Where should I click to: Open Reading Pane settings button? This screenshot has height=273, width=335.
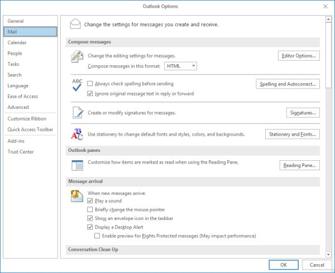tap(299, 165)
